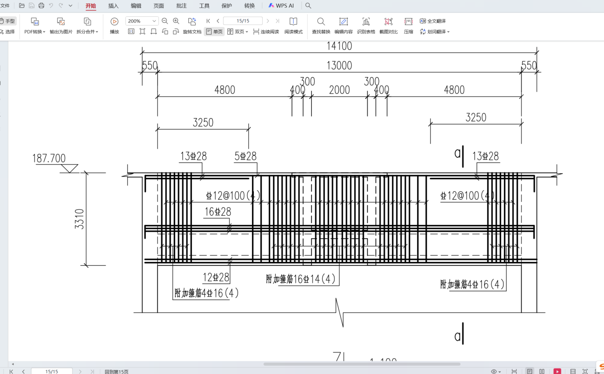The height and width of the screenshot is (374, 604).
Task: Go to previous page in the toolbar
Action: (218, 21)
